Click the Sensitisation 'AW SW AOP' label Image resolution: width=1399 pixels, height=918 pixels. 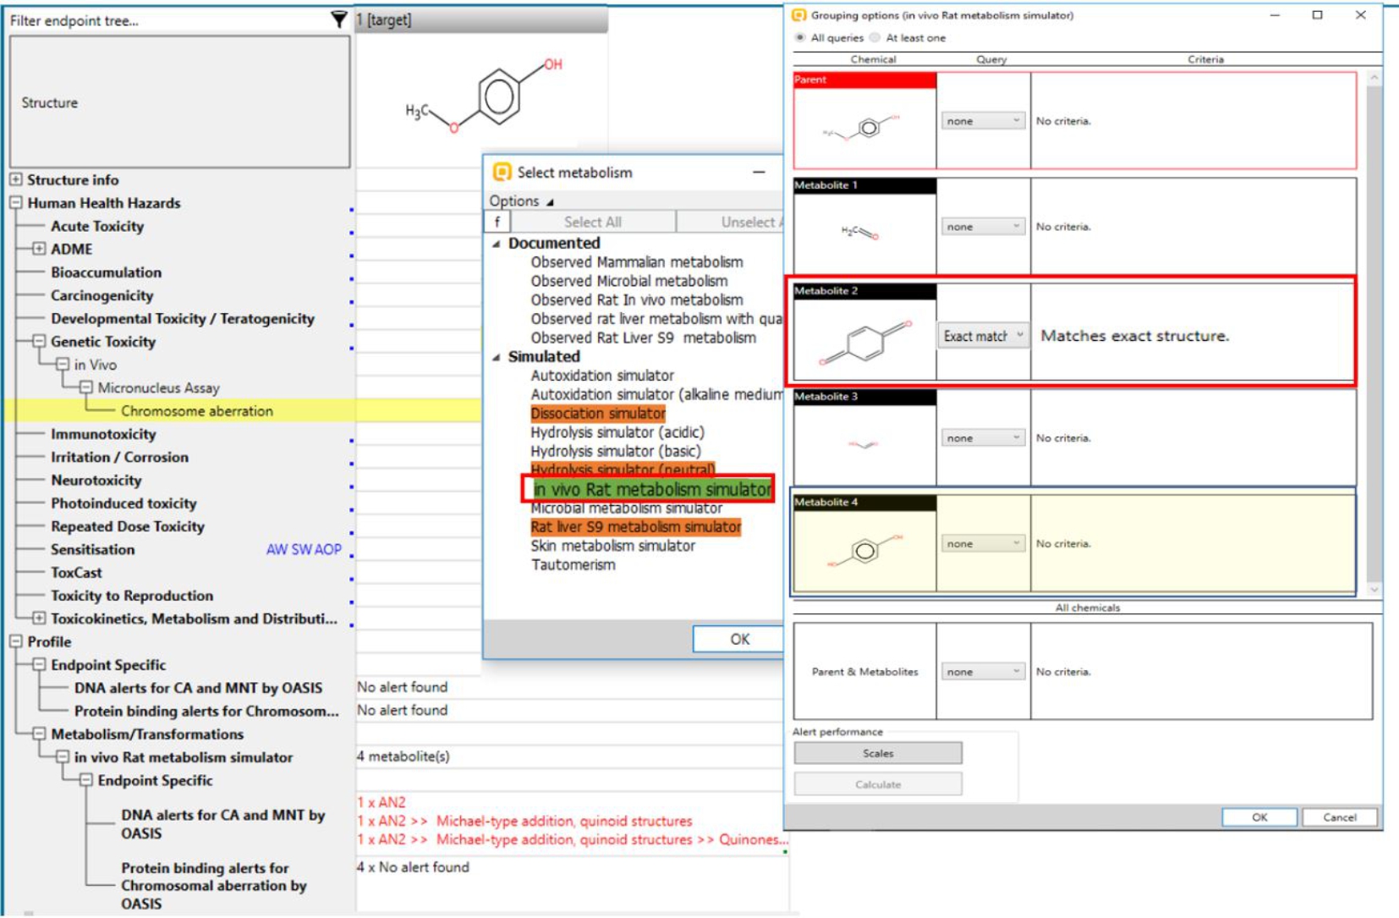[x=304, y=549]
